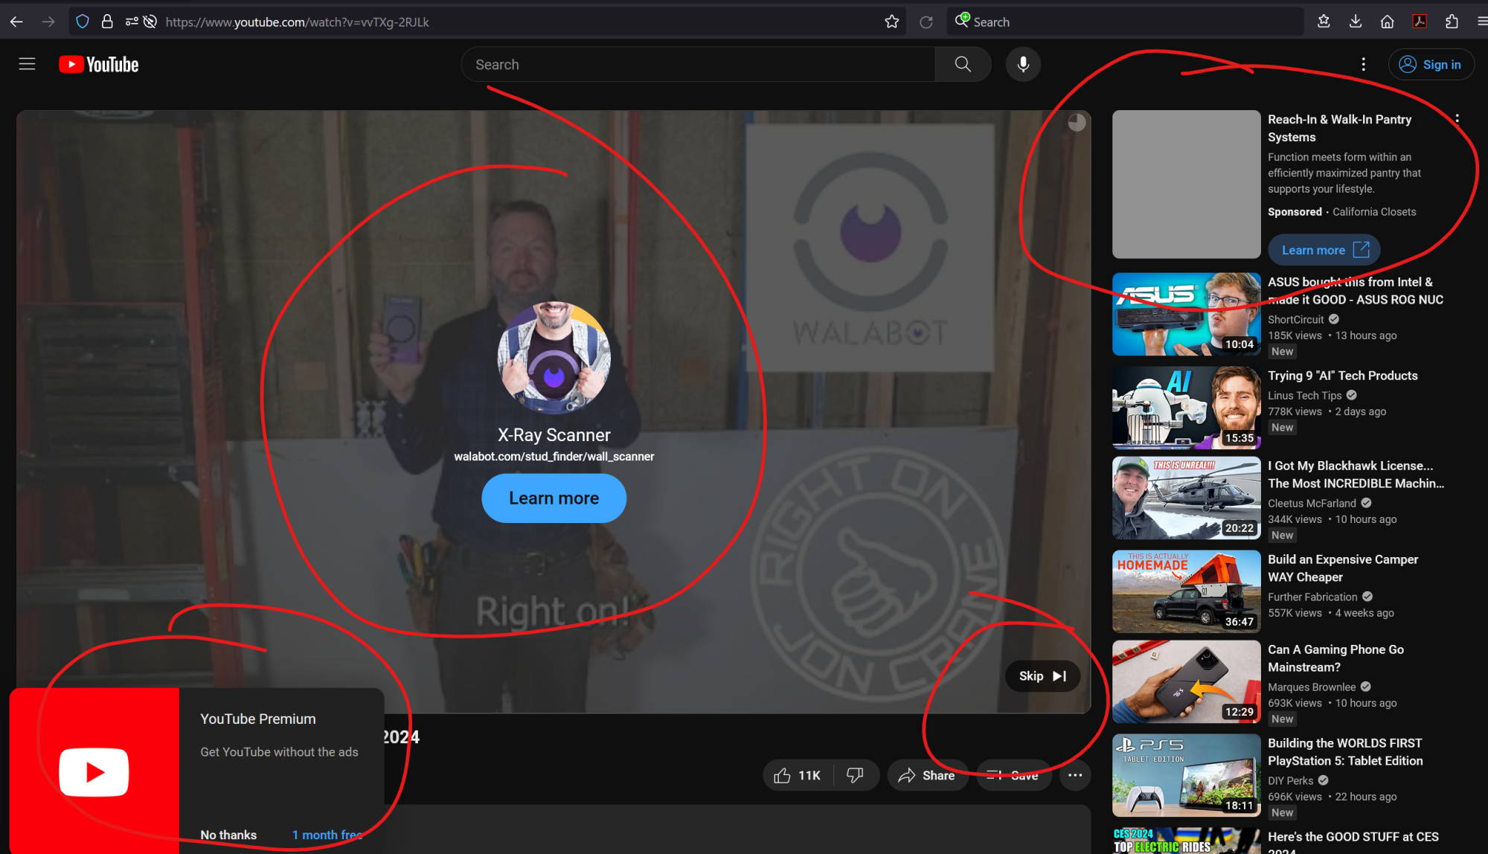The width and height of the screenshot is (1488, 854).
Task: Open the Adobe Acrobat extension icon
Action: [1419, 21]
